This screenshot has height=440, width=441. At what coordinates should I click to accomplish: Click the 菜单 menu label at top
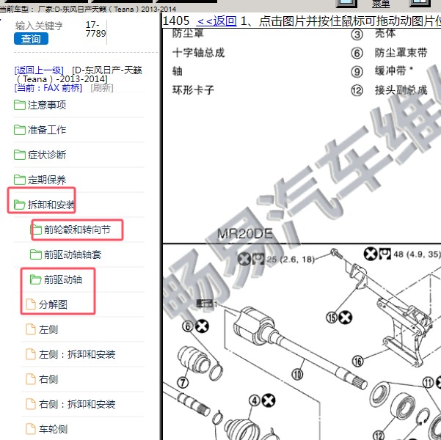click(381, 4)
